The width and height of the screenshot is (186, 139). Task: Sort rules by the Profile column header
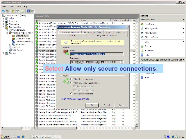[x=116, y=20]
